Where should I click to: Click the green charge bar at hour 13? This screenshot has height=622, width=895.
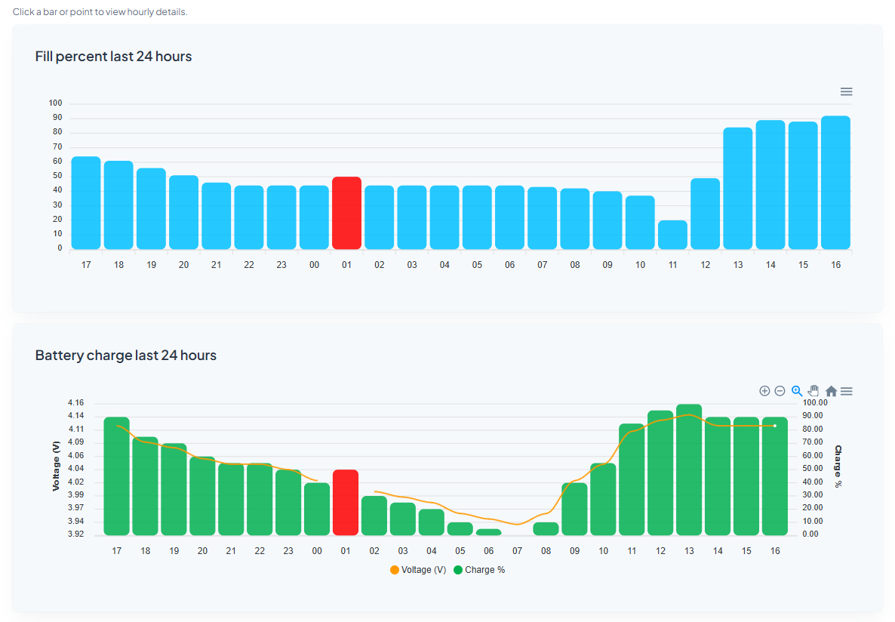[x=689, y=468]
